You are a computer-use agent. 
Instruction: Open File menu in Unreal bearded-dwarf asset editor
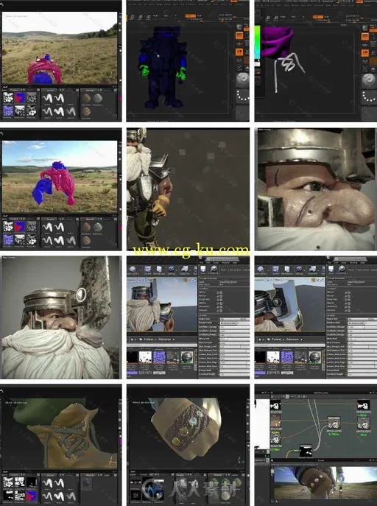(x=202, y=263)
